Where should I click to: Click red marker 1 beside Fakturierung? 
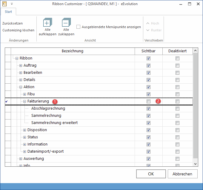[55, 102]
